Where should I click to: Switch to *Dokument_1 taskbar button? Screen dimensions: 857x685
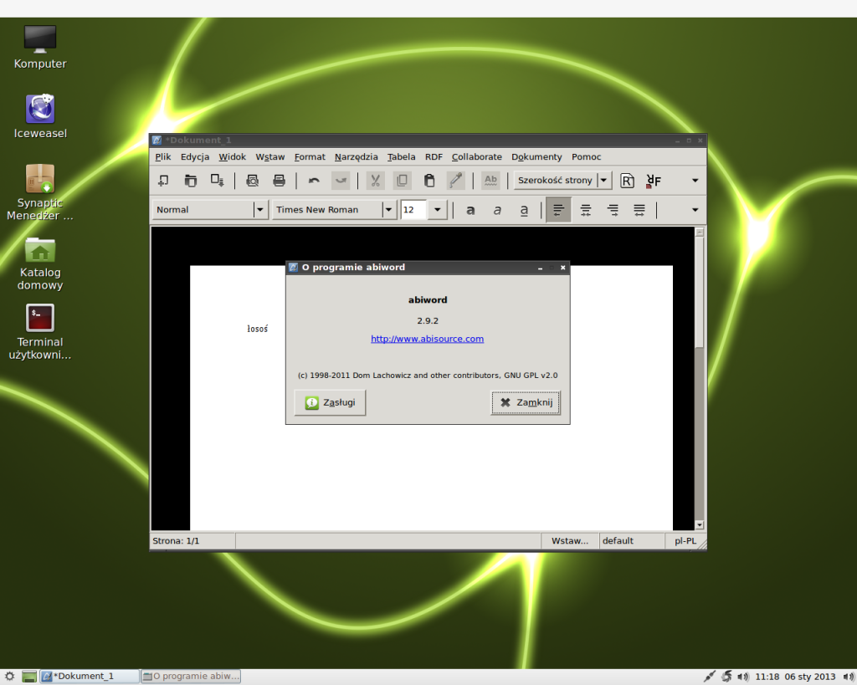tap(90, 677)
